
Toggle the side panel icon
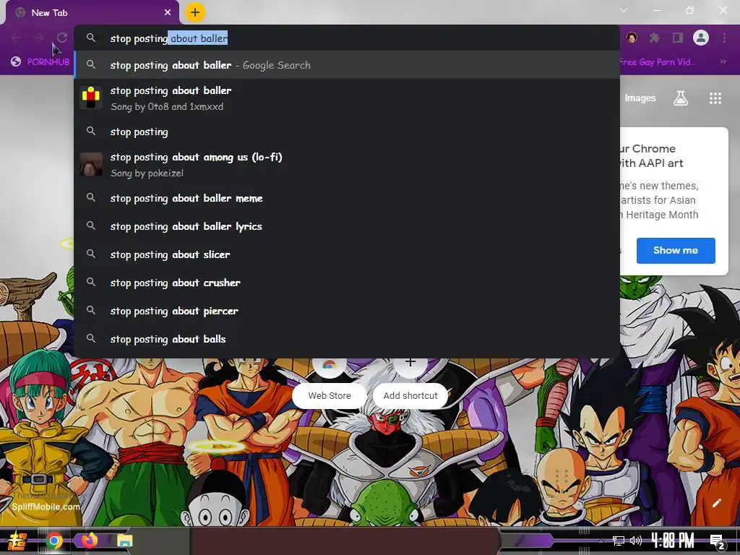(678, 38)
